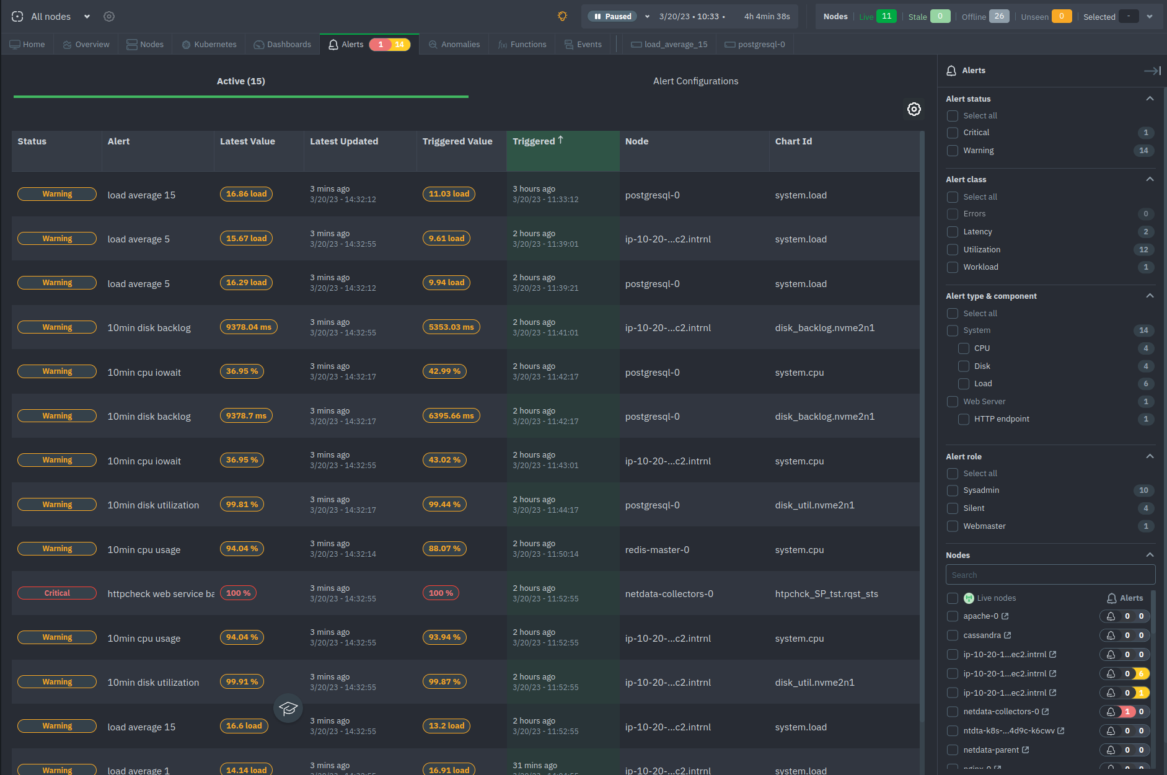Open the Anomalies tab
Screen dimensions: 1167x775
pyautogui.click(x=454, y=45)
